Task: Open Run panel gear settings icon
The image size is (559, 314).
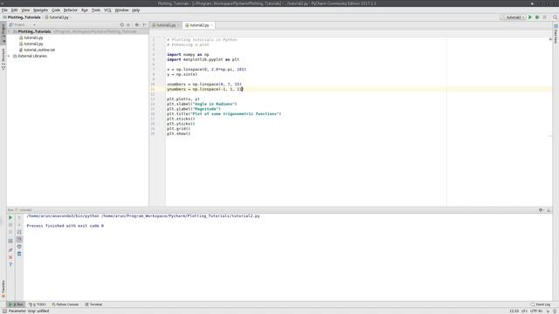Action: coord(542,210)
